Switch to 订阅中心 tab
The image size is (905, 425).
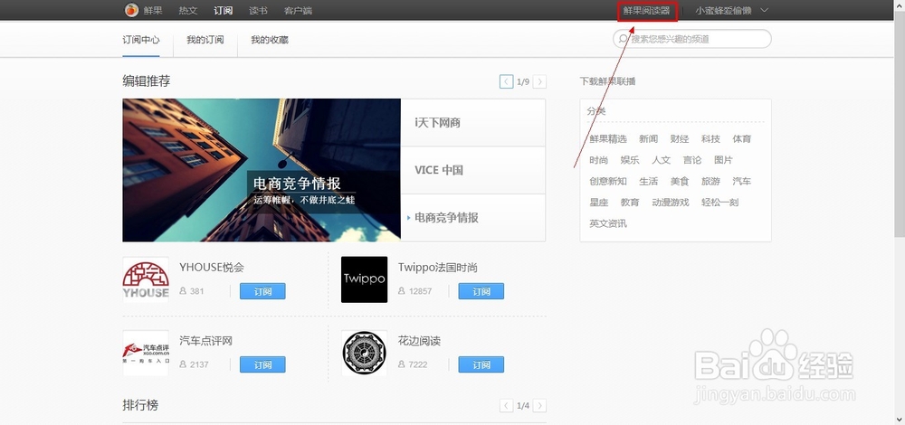[x=141, y=40]
